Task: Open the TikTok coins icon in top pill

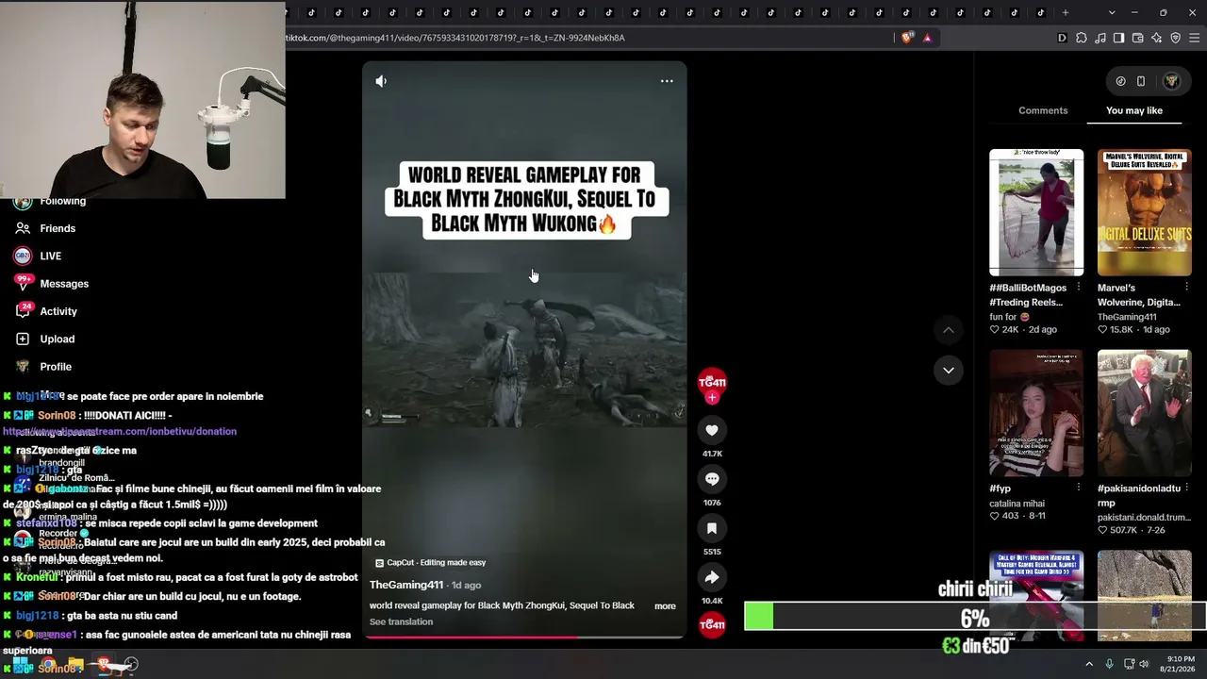Action: [x=1120, y=81]
